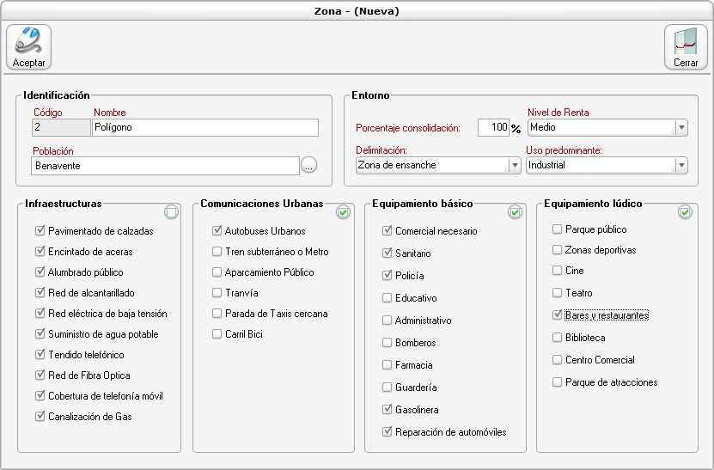The width and height of the screenshot is (714, 470).
Task: Enable the Tren subterráneo o Metro checkbox
Action: pyautogui.click(x=217, y=252)
